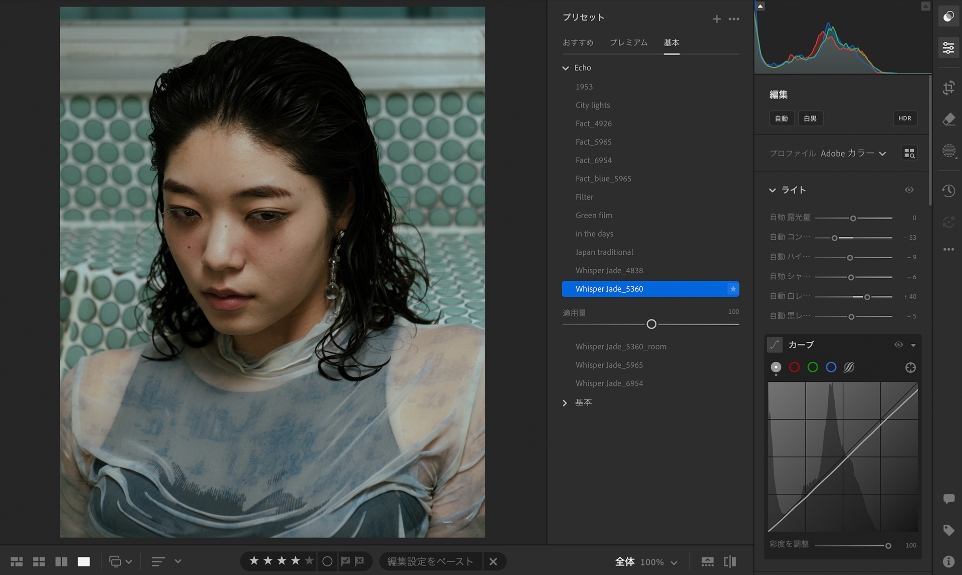
Task: Open the Versions history panel
Action: pos(948,191)
